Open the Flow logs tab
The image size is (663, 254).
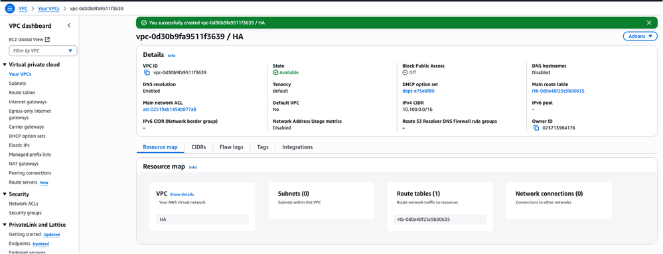tap(232, 147)
